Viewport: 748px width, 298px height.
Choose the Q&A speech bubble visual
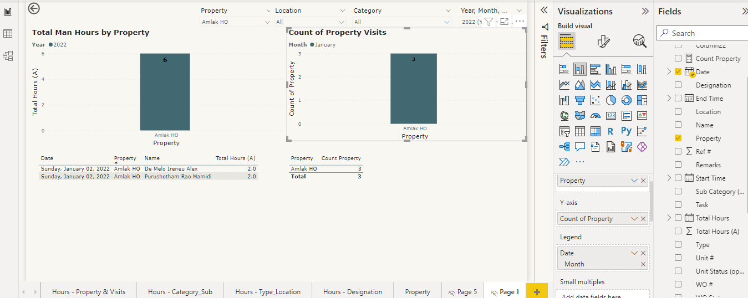point(580,147)
